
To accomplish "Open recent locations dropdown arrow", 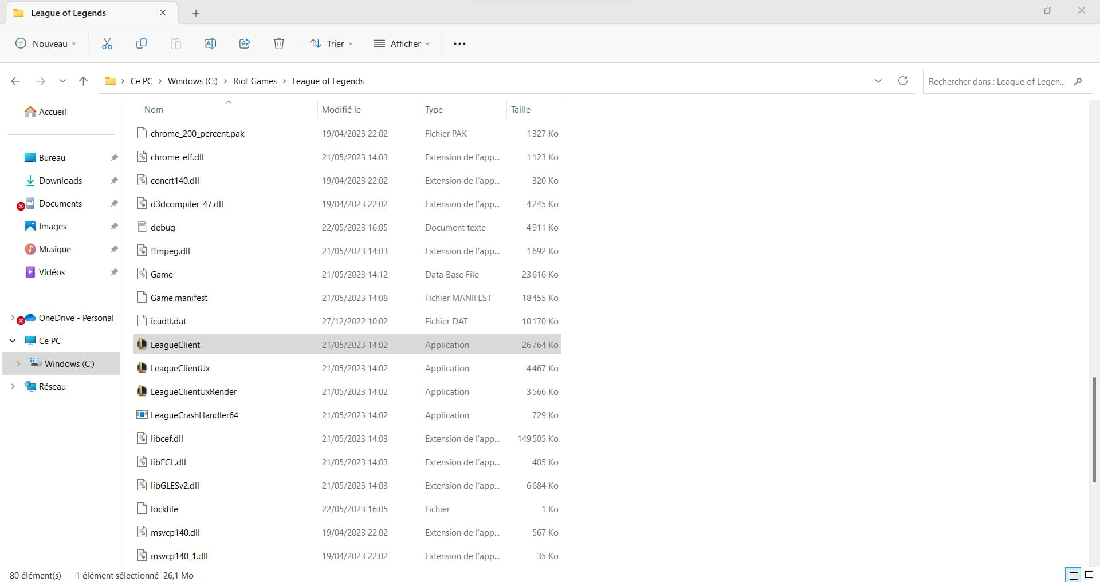I will 62,81.
